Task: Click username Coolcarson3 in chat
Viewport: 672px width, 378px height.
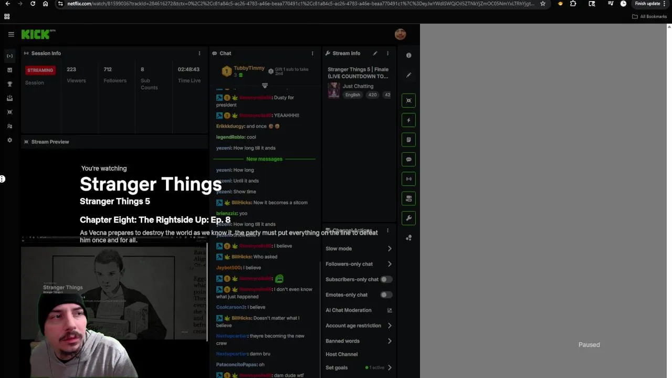Action: click(230, 307)
